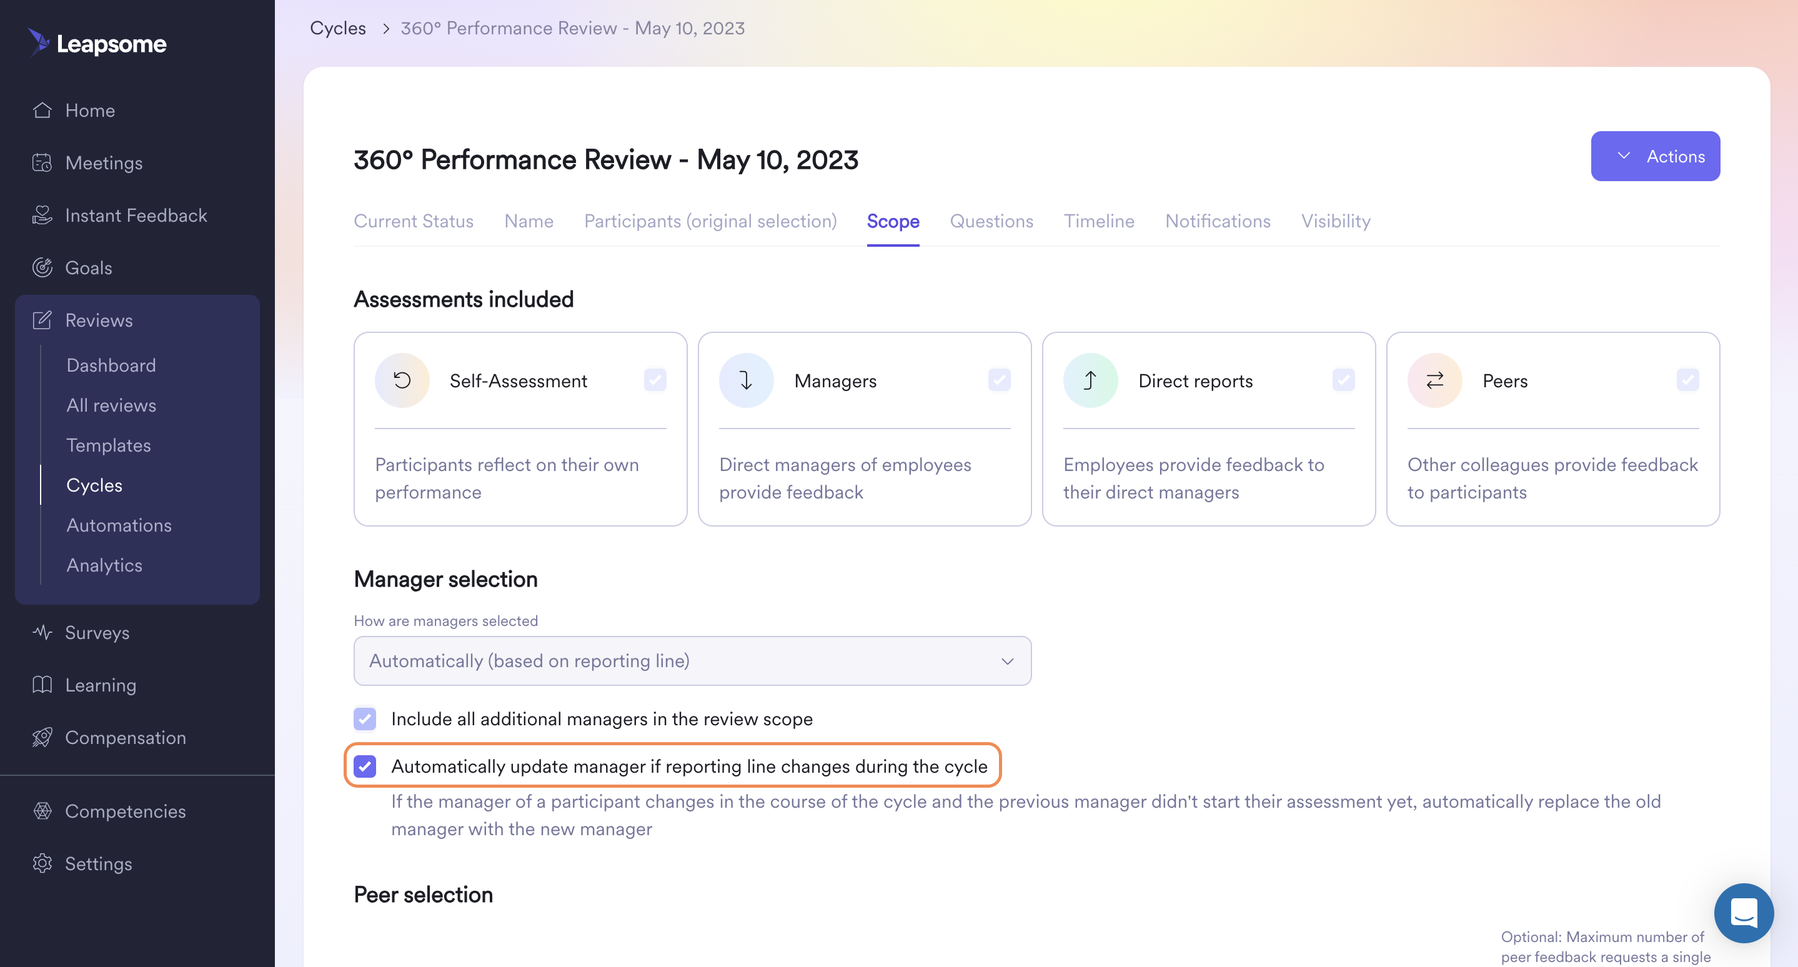This screenshot has width=1798, height=967.
Task: Click the Assessments included heading
Action: point(464,299)
